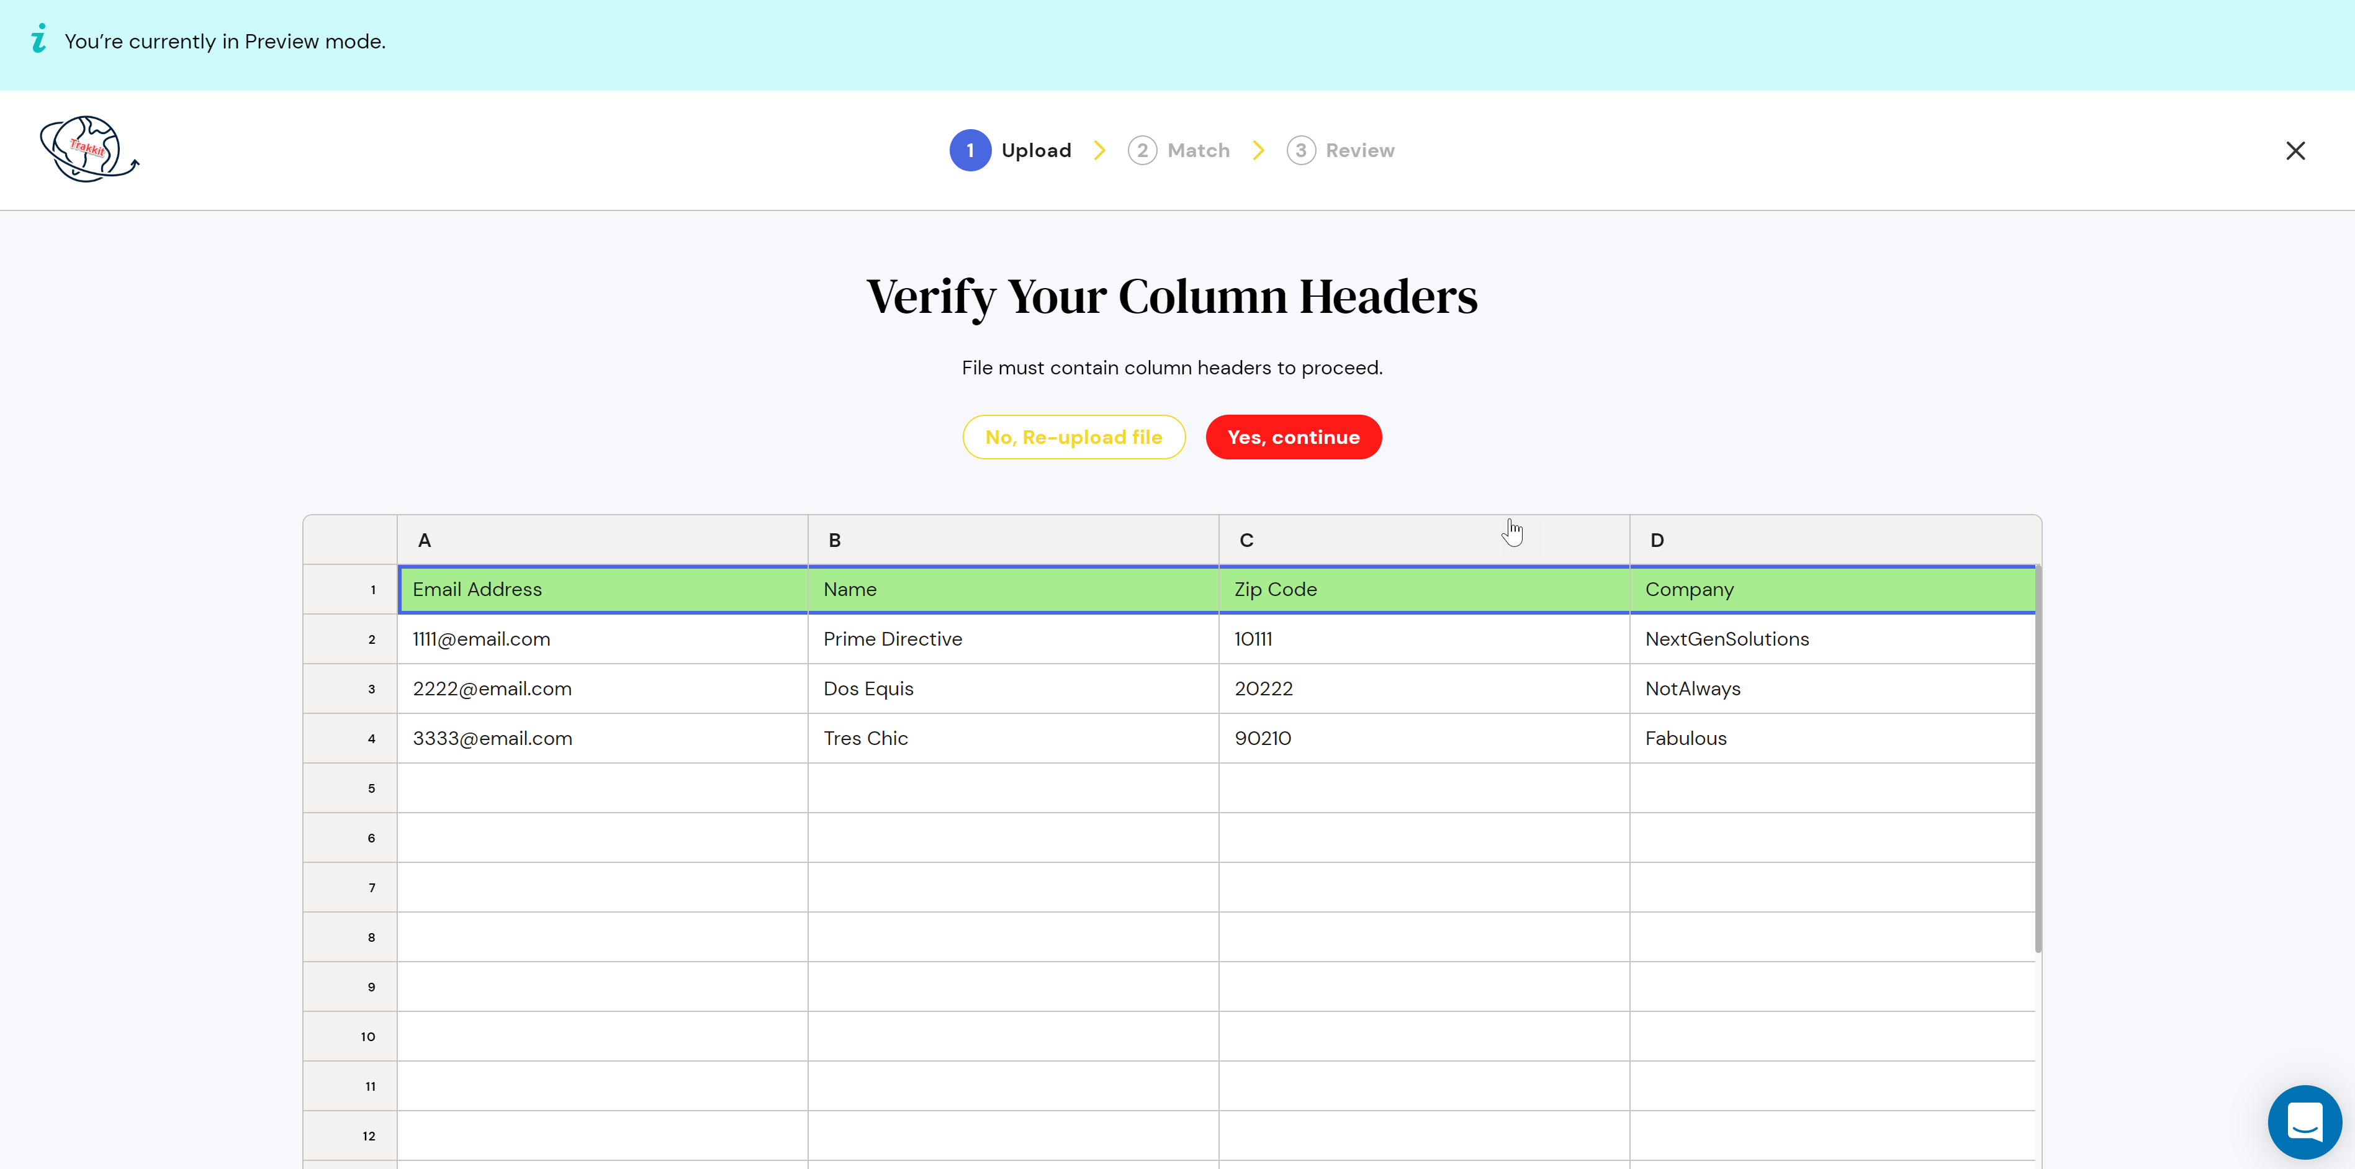Screen dimensions: 2355x1169
Task: Click the preview mode info icon
Action: click(x=38, y=38)
